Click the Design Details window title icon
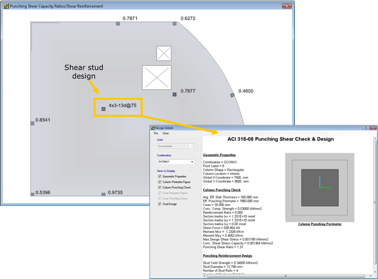Viewport: 378px width, 279px height. click(153, 128)
